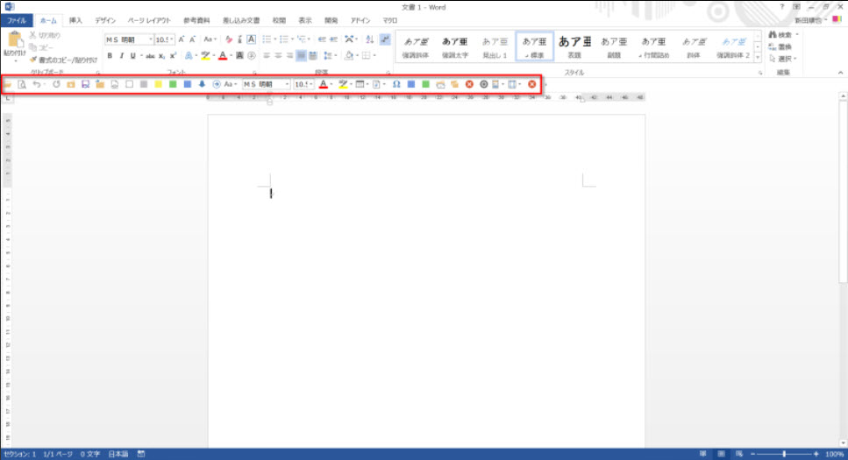This screenshot has height=460, width=848.
Task: Click the zoom slider in the status bar
Action: point(783,454)
